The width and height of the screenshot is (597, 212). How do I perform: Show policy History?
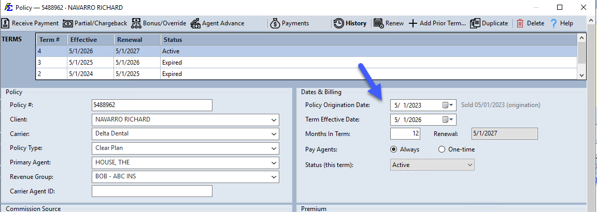click(350, 23)
